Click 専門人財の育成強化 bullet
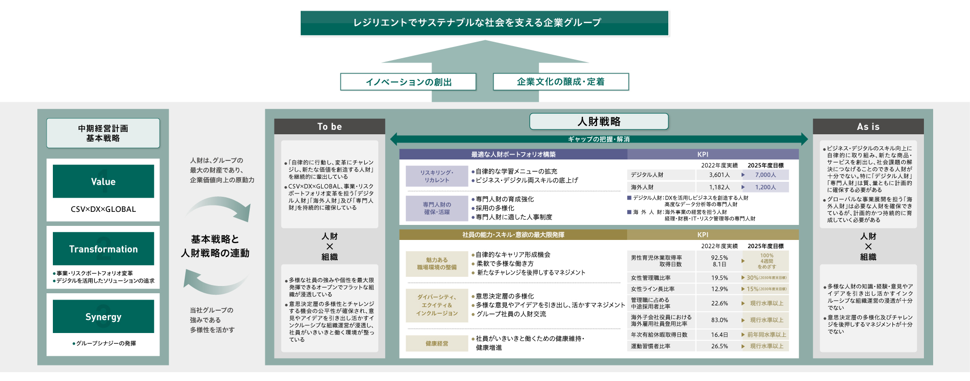The image size is (970, 381). (502, 199)
